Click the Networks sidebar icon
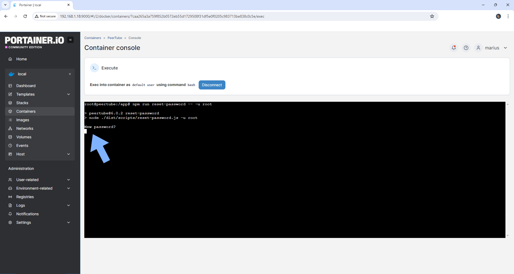 [x=10, y=128]
